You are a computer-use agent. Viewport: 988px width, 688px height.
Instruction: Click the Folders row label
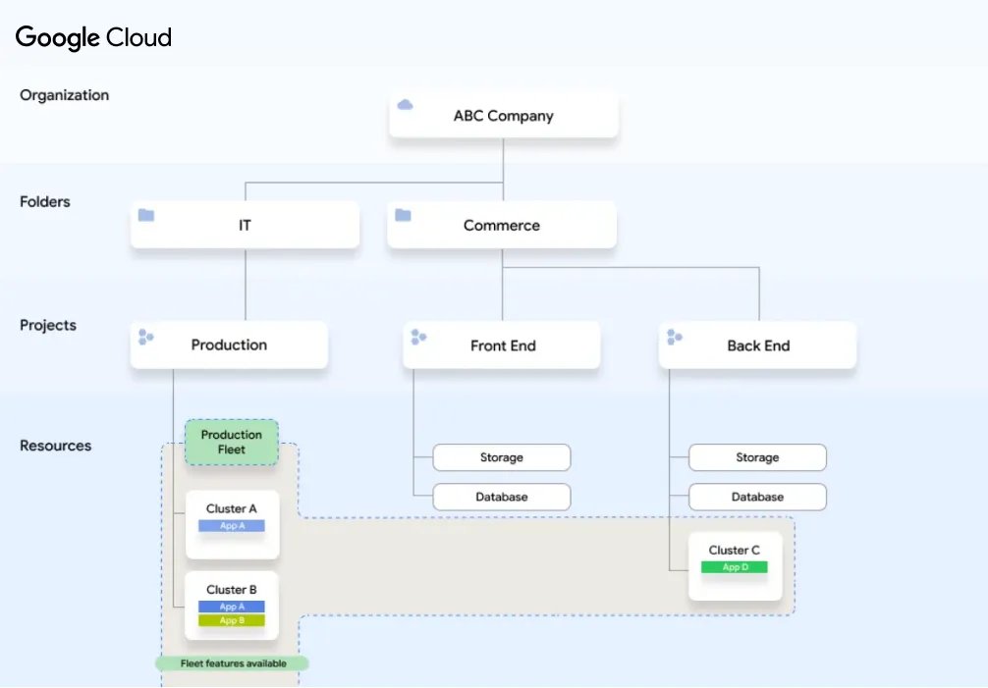click(x=45, y=201)
